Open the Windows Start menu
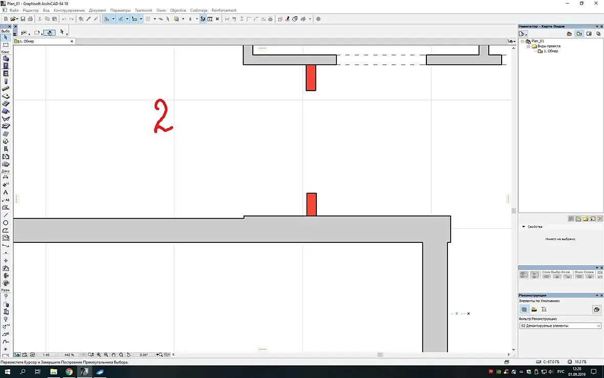Screen dimensions: 604x378 [7, 372]
